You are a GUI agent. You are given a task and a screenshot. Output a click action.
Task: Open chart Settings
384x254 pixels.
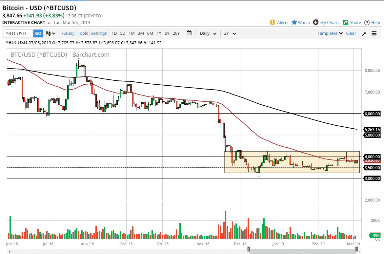99,33
